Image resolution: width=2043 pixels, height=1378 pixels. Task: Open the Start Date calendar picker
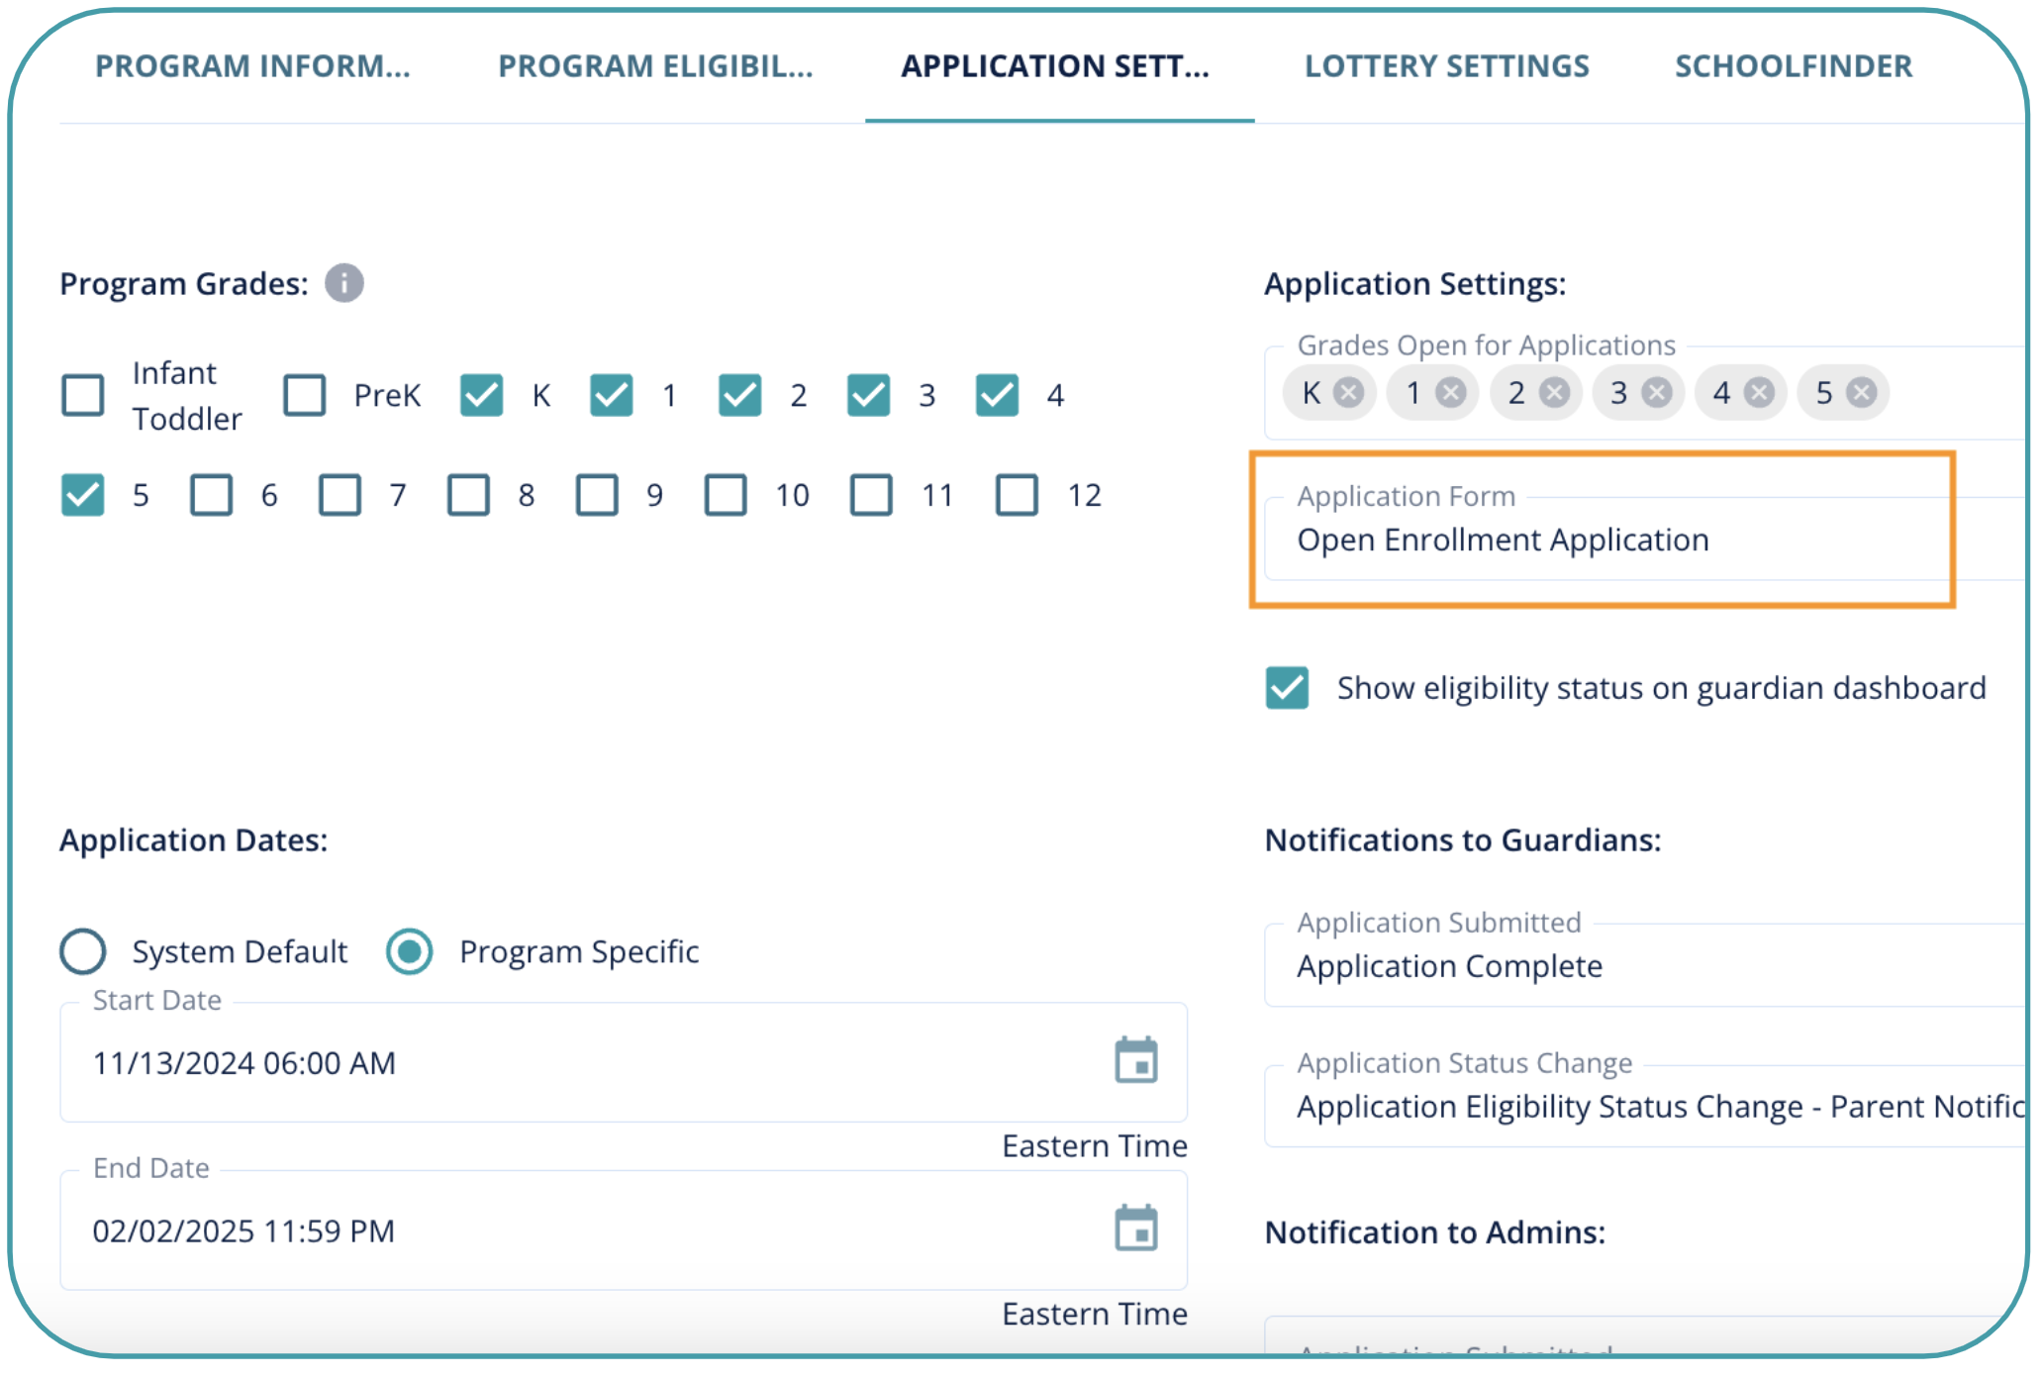point(1135,1061)
